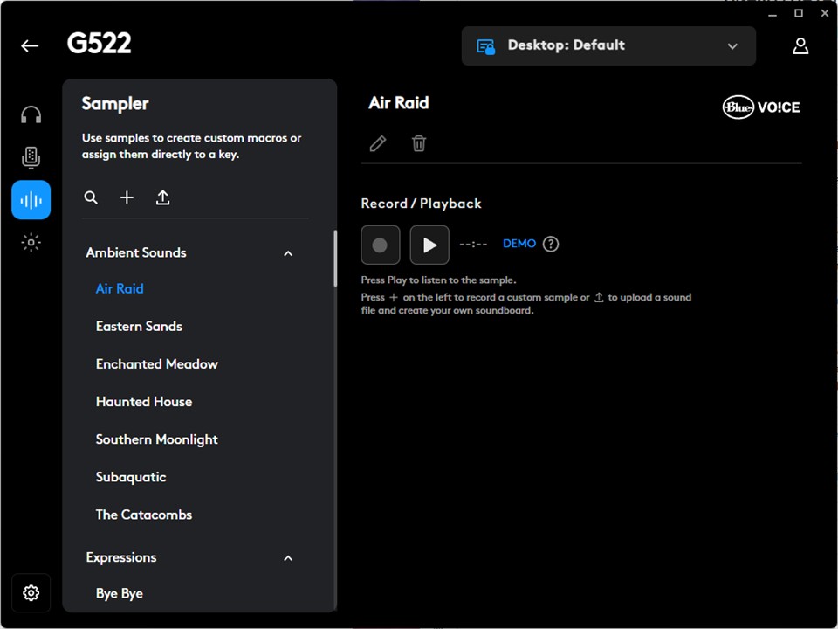838x629 pixels.
Task: Open the settings gear at bottom left
Action: tap(31, 593)
